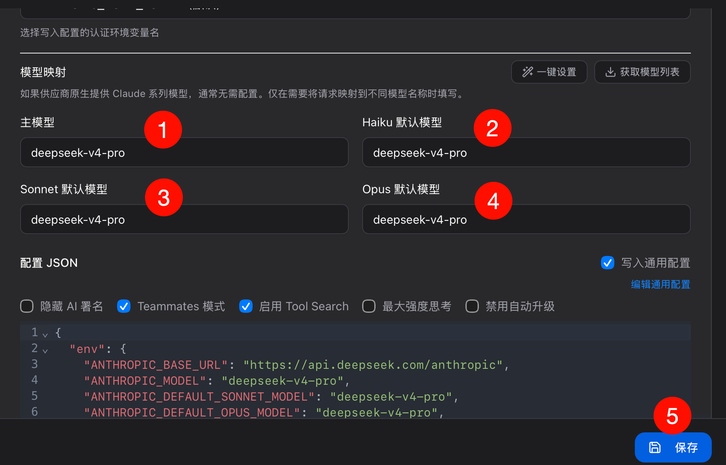The width and height of the screenshot is (726, 465).
Task: Enable the 隐藏 AI 署名 checkbox
Action: [x=27, y=306]
